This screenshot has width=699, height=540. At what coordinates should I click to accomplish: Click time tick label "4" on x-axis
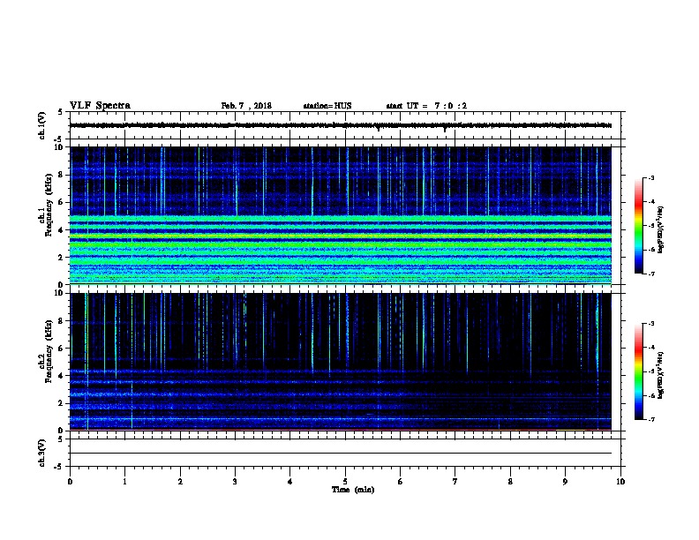pyautogui.click(x=290, y=482)
